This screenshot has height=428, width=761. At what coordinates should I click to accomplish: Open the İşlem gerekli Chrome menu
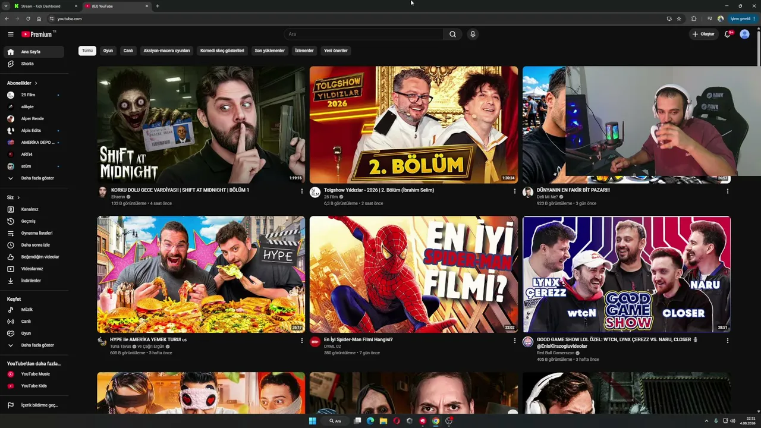[743, 19]
